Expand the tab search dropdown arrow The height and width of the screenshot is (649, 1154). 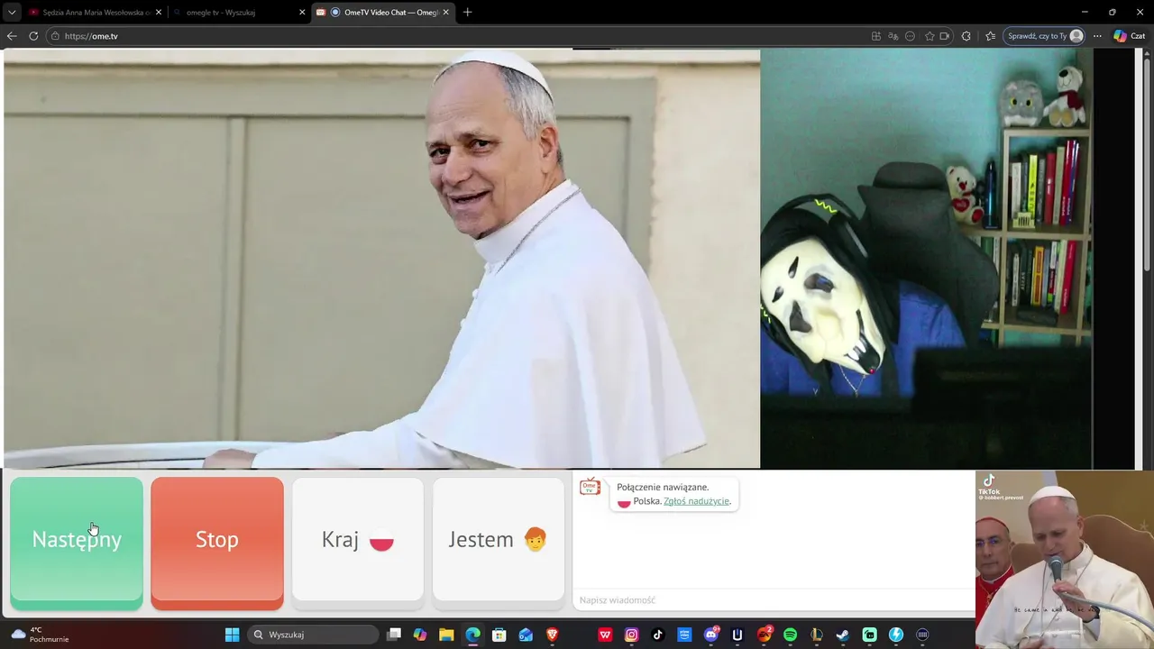tap(11, 13)
